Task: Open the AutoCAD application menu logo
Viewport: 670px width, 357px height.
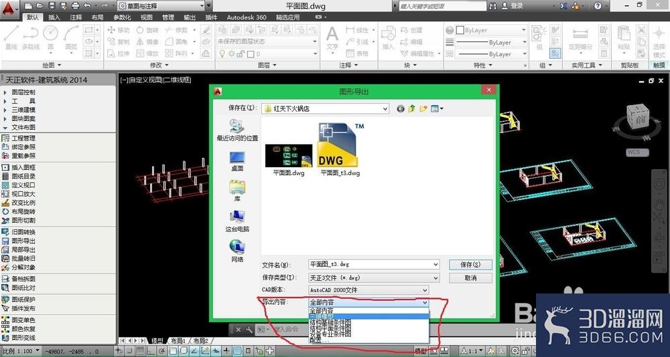Action: [10, 9]
